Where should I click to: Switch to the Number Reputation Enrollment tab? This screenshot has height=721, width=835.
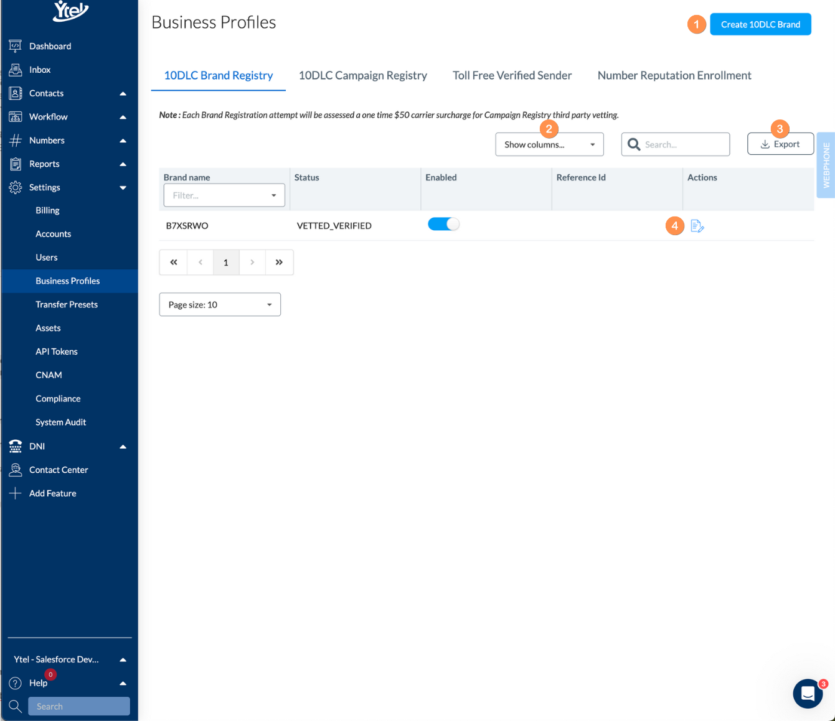[674, 75]
